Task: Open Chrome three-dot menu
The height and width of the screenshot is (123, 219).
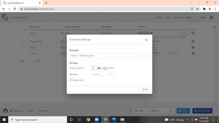Action: pos(215,9)
